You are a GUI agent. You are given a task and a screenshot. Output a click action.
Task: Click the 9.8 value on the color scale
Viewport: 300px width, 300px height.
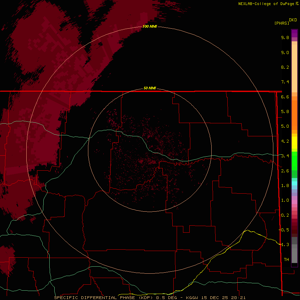click(x=285, y=37)
